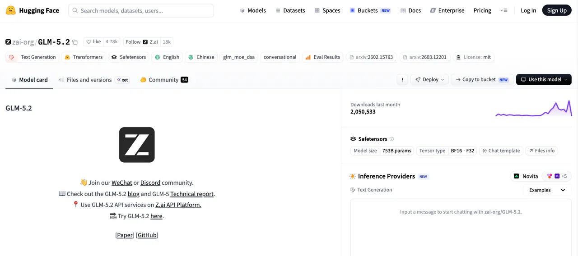Filter by English language tag

[167, 57]
